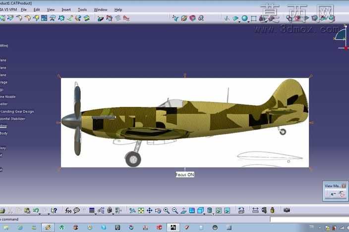Select the underlined 'dow' tree node

[x=3, y=126]
